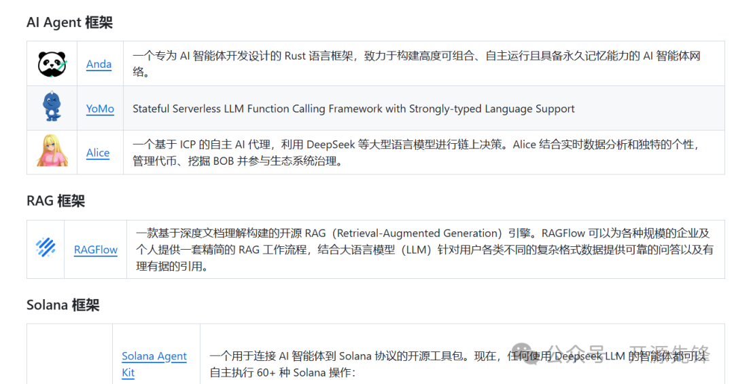Click the Solana Agent Kit description text

click(x=457, y=364)
